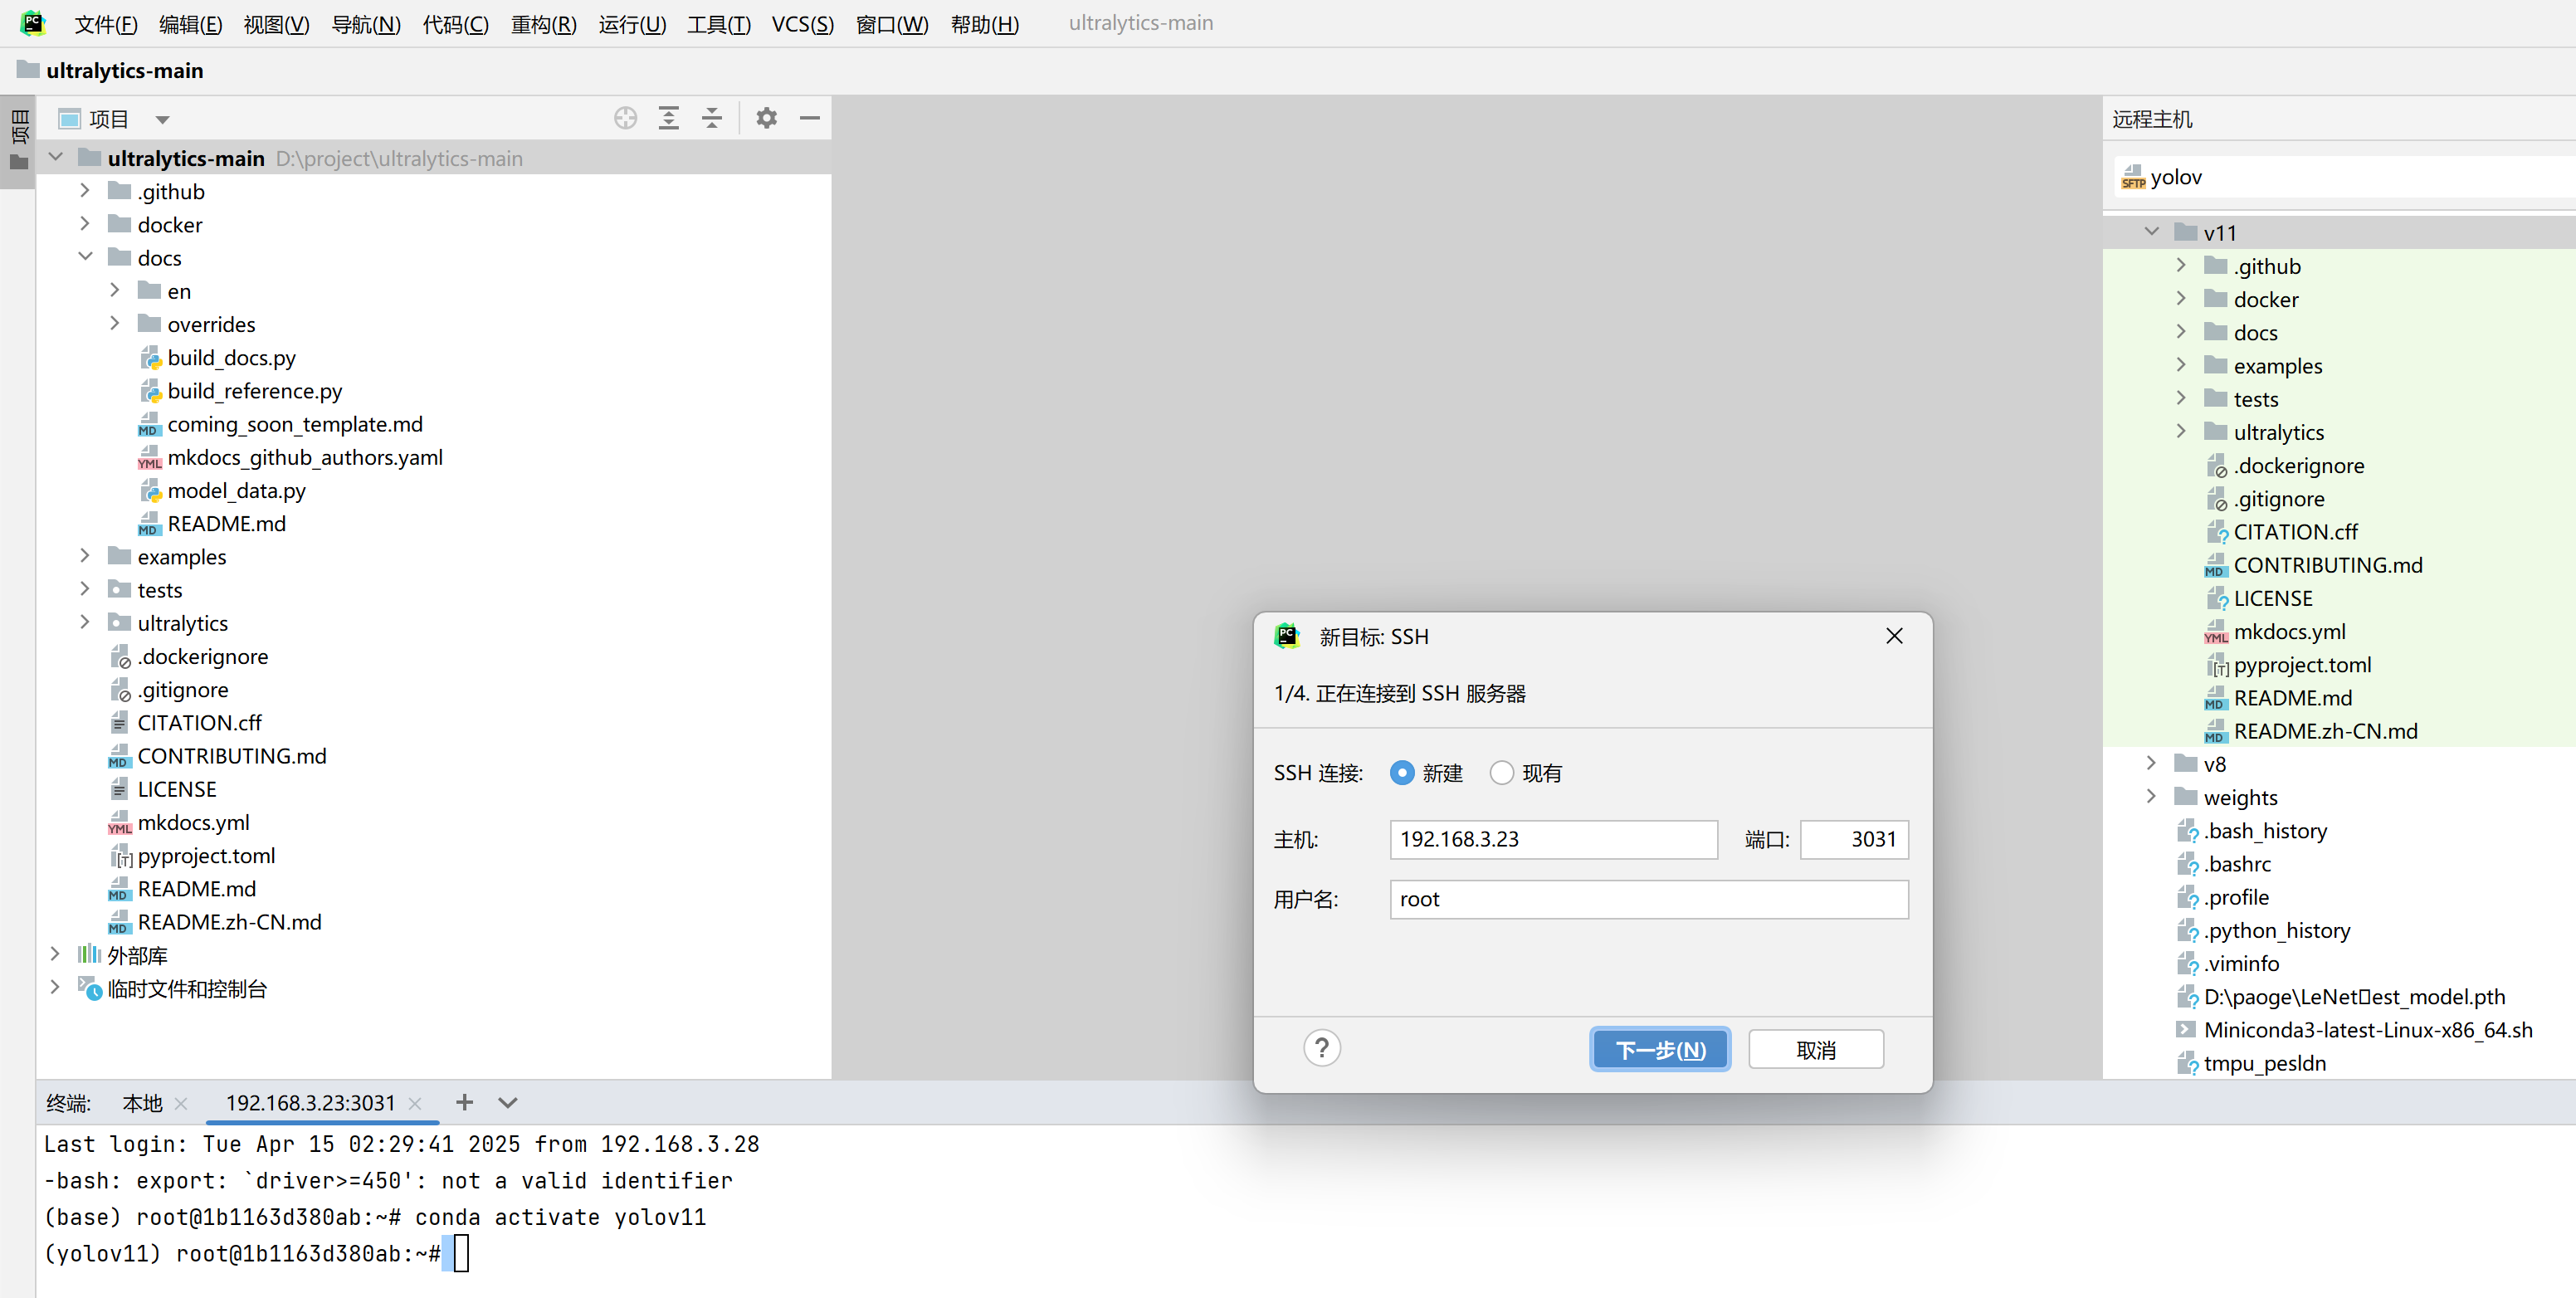
Task: Click the Expand All icon in project toolbar
Action: click(x=668, y=118)
